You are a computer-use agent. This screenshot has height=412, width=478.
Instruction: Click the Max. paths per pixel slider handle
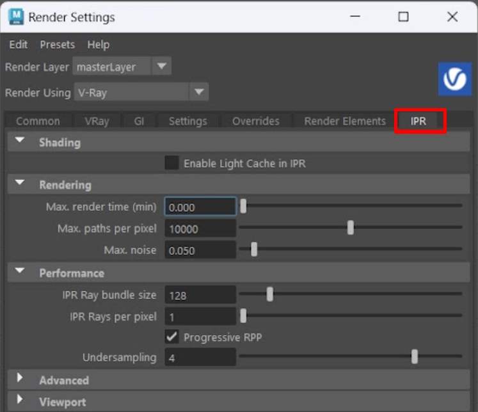pos(351,228)
